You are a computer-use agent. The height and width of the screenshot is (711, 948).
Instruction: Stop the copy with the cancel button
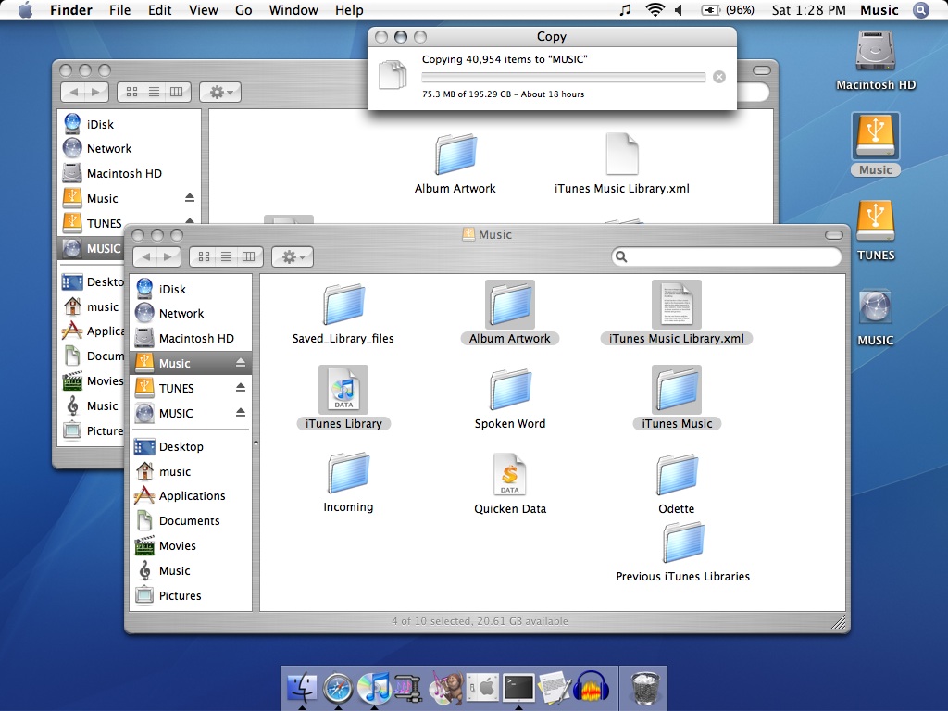click(x=719, y=77)
